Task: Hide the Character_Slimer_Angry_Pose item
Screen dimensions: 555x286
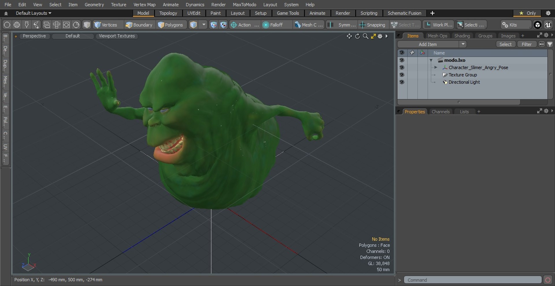Action: tap(402, 68)
